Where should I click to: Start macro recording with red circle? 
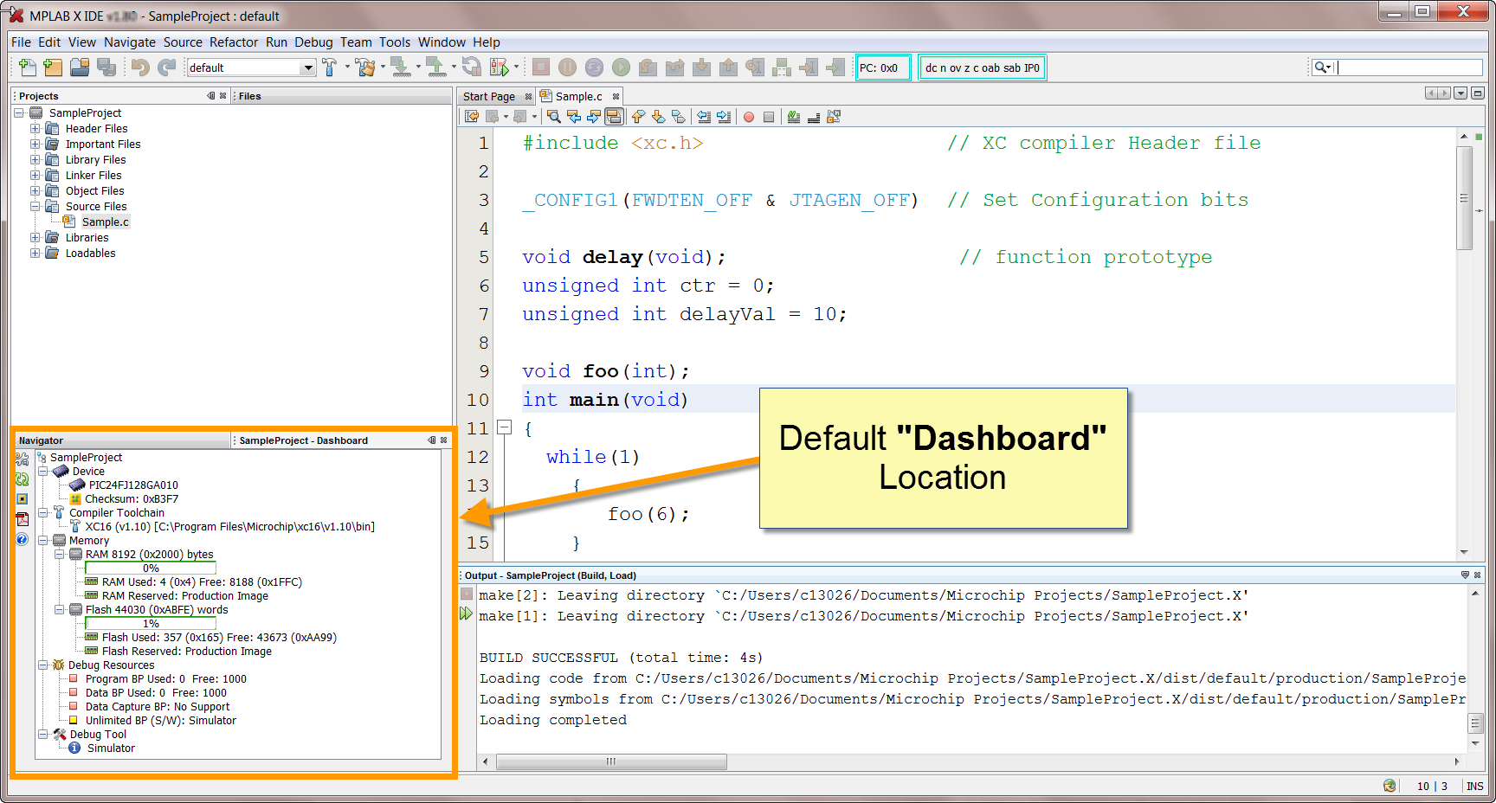[x=749, y=117]
